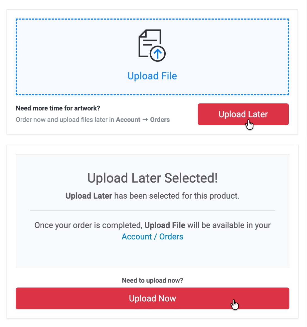
Task: Open the Account link under order confirmation
Action: coord(136,237)
